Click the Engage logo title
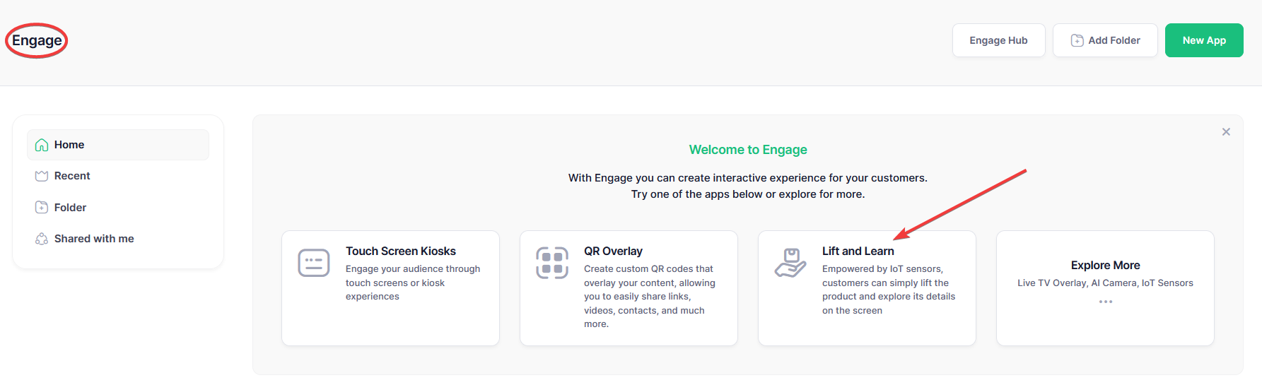 [37, 41]
